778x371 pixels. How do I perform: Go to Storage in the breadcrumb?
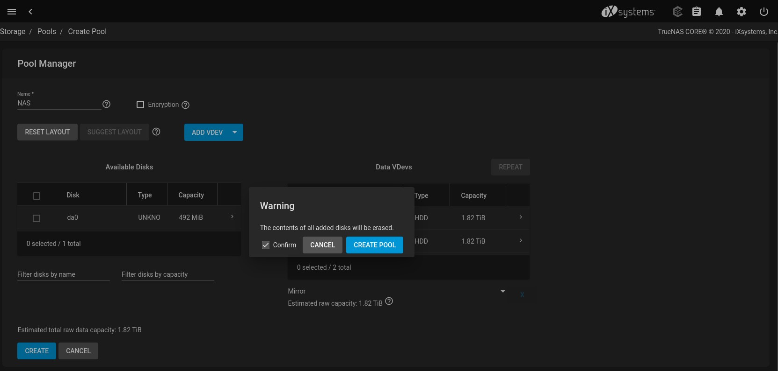tap(13, 31)
